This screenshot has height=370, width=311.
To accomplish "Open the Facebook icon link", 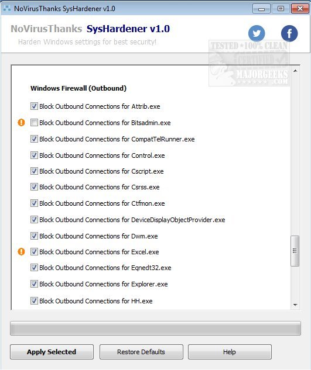I will tap(289, 33).
